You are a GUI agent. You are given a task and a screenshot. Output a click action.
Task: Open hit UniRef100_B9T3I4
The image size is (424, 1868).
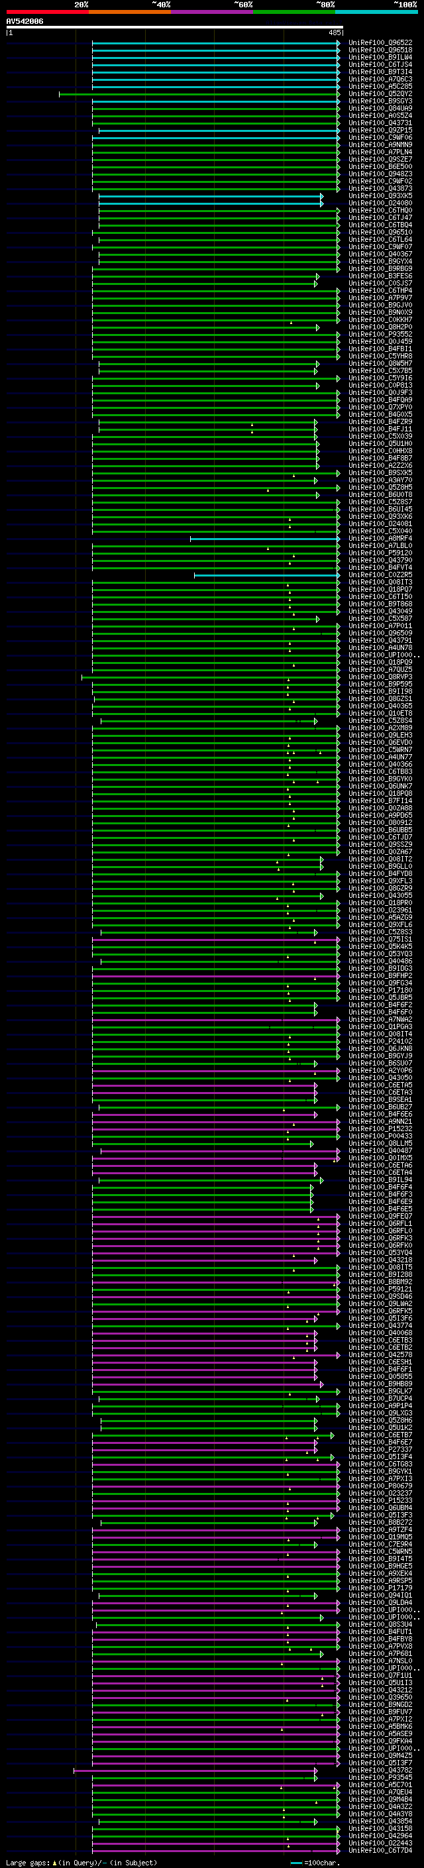pos(380,72)
